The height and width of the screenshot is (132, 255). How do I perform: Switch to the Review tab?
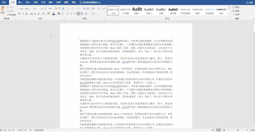click(58, 2)
